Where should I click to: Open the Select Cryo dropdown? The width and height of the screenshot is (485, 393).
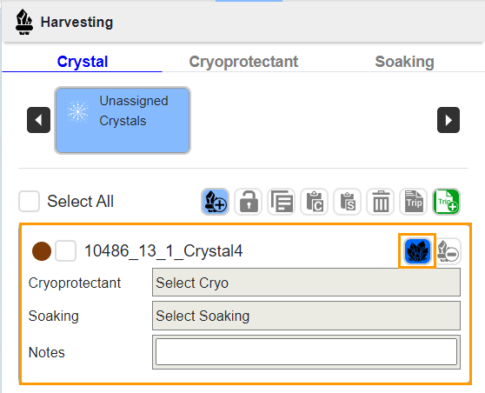tap(306, 283)
